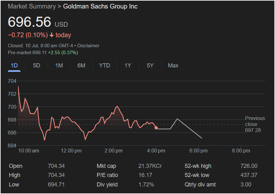Click the 704 y-axis label
Image resolution: width=275 pixels, height=194 pixels.
[x=12, y=81]
